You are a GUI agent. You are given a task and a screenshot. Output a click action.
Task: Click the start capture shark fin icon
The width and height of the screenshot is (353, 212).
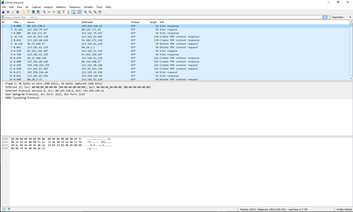pyautogui.click(x=3, y=12)
